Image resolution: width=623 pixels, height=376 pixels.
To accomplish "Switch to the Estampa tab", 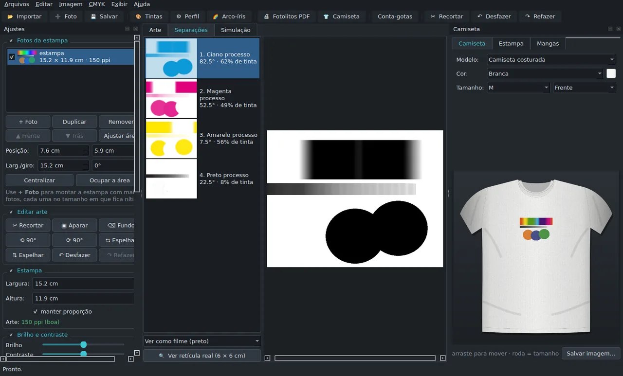I will pos(511,43).
